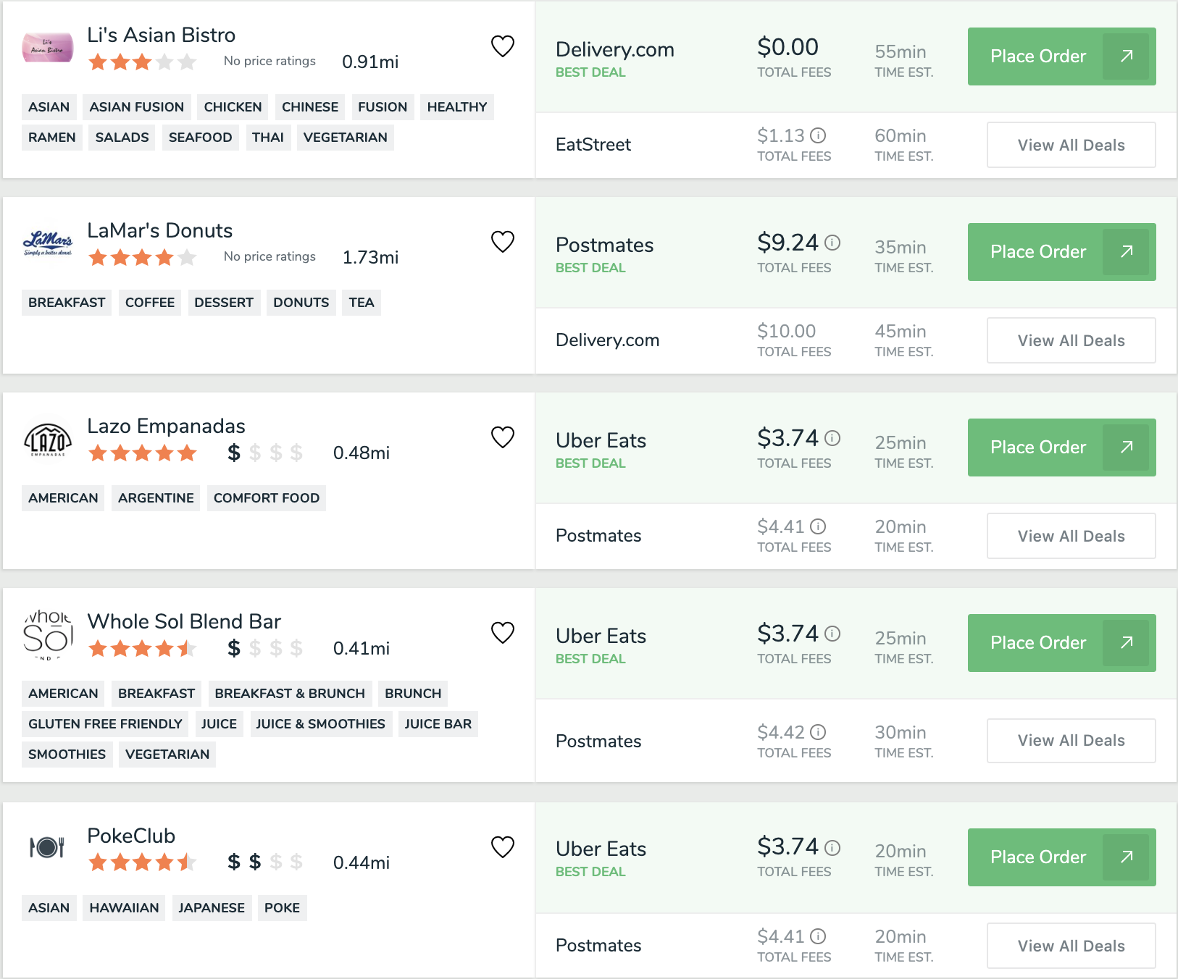Show fee info for EatStreet $1.13
The width and height of the screenshot is (1178, 979).
(x=818, y=135)
